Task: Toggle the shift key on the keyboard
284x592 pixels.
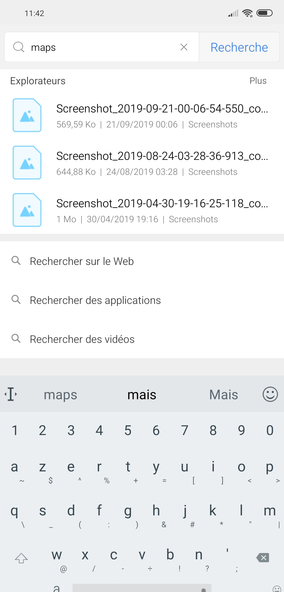Action: (21, 558)
